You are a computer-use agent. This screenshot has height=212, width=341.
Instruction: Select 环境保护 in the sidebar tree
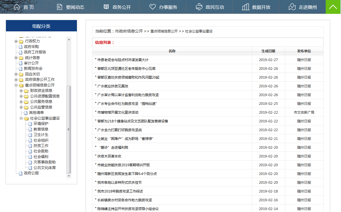41,124
